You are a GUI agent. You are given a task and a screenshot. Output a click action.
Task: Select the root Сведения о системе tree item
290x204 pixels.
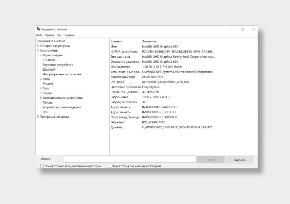[51, 41]
